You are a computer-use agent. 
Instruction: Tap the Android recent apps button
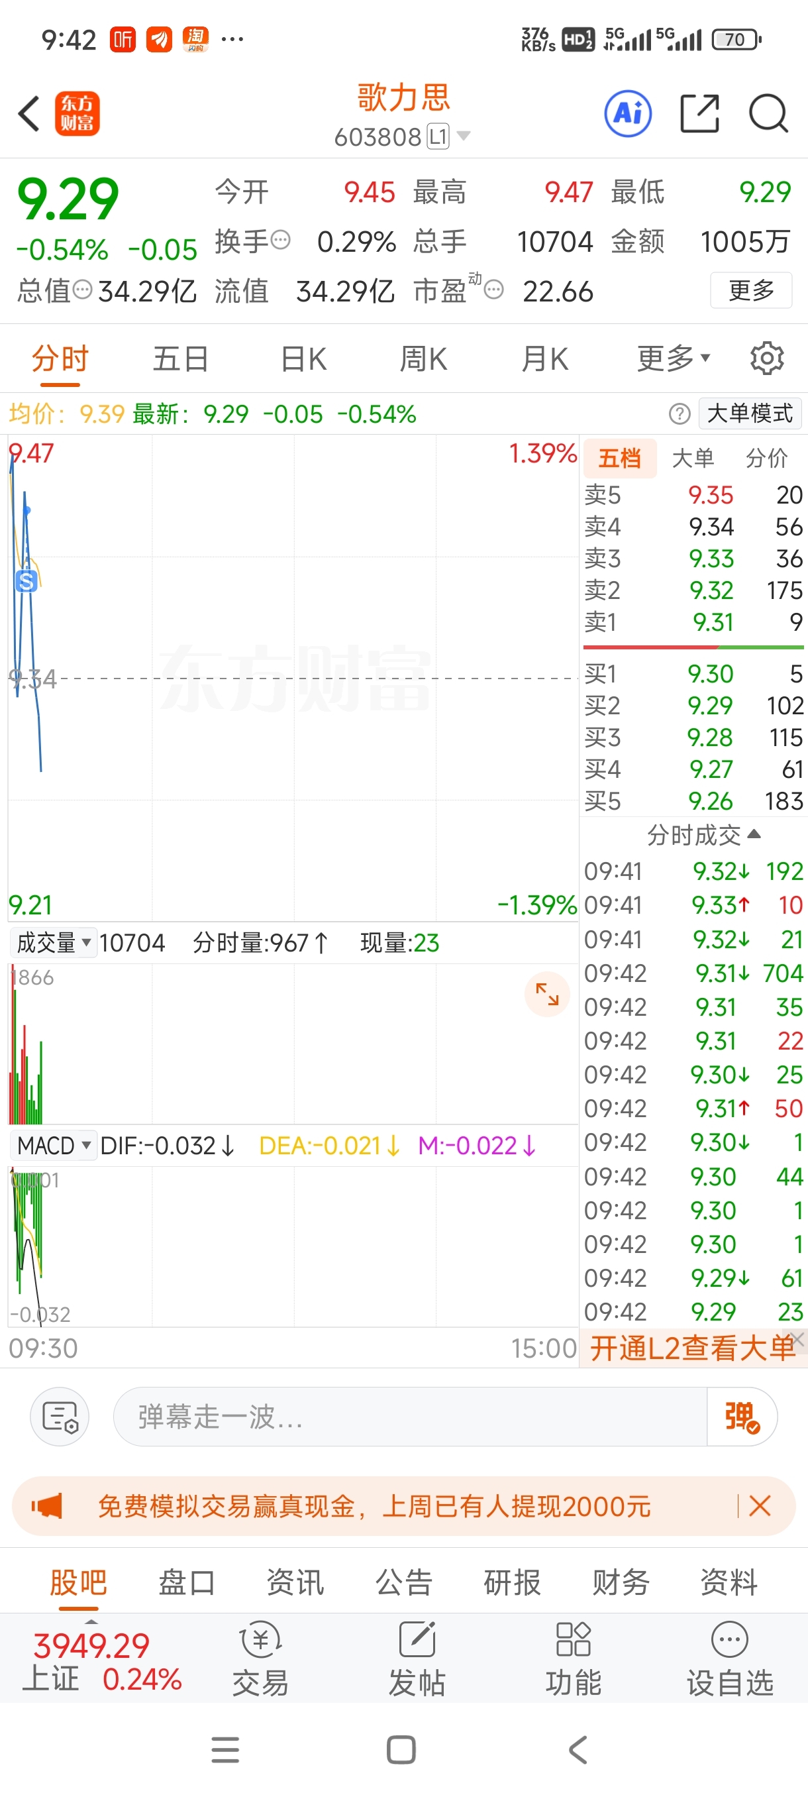(225, 1749)
